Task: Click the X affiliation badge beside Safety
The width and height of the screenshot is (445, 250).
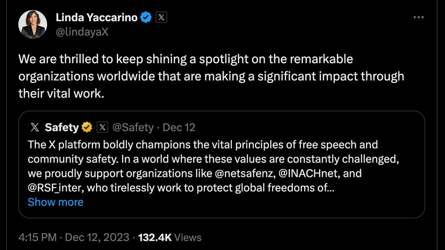Action: click(x=102, y=127)
